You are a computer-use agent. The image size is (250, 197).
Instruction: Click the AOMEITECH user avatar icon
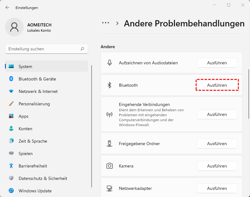pos(14,27)
